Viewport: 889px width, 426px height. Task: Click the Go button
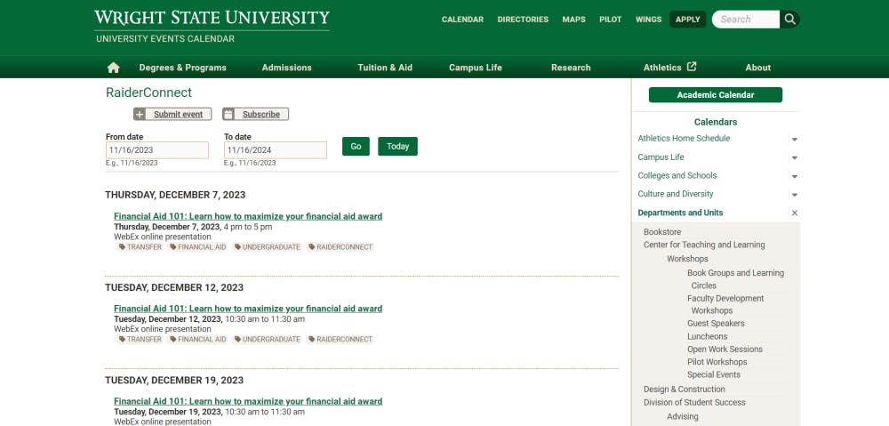click(356, 147)
